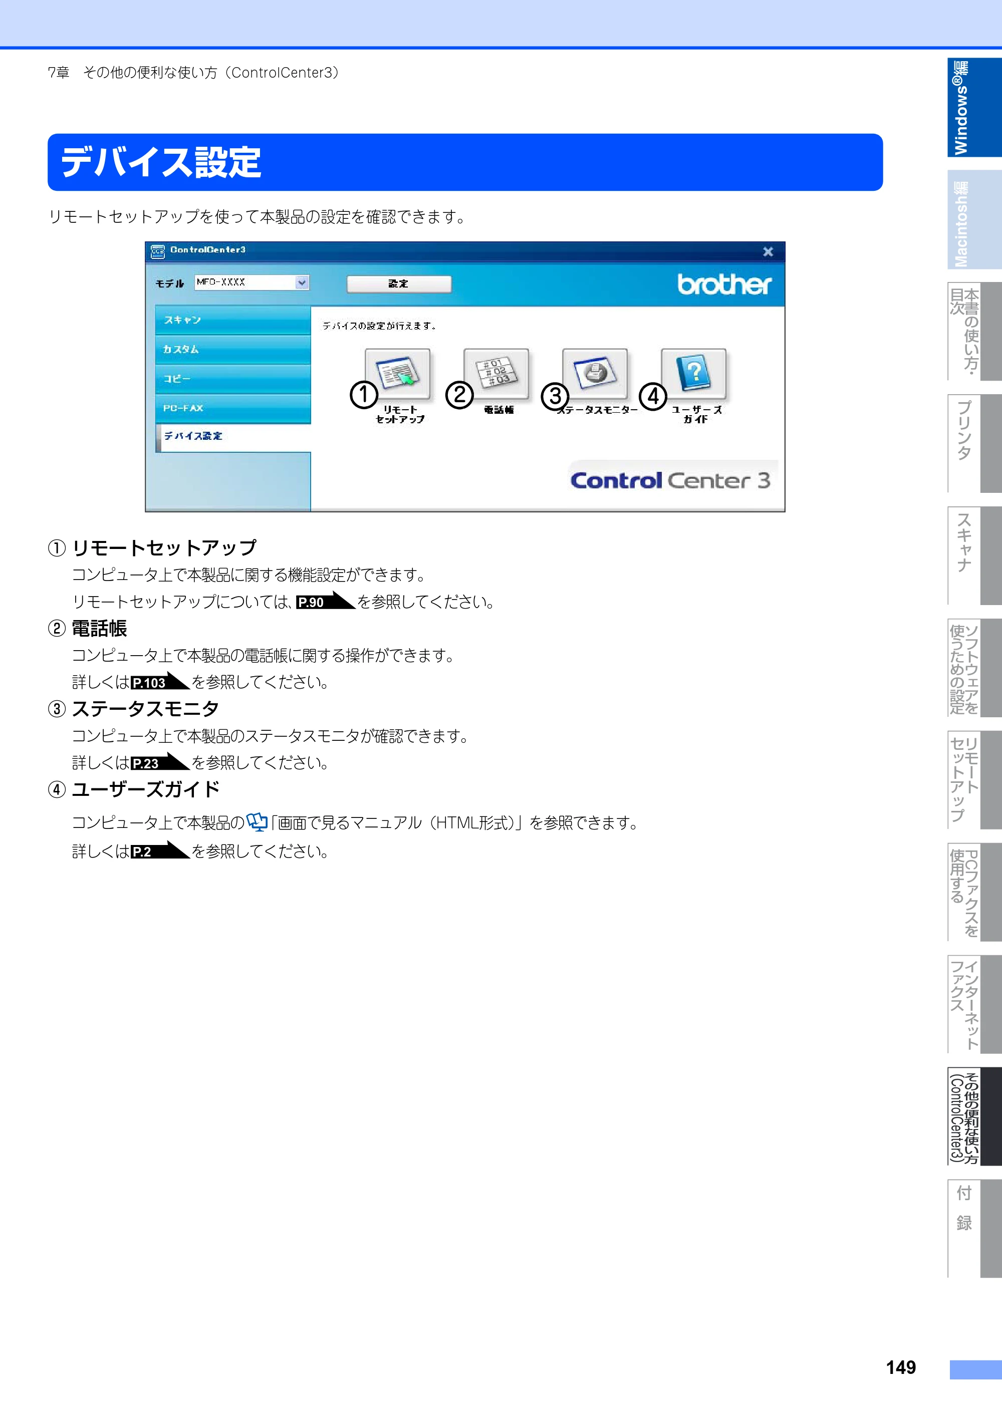The width and height of the screenshot is (1002, 1418).
Task: Click the 設定 button
Action: pyautogui.click(x=398, y=284)
